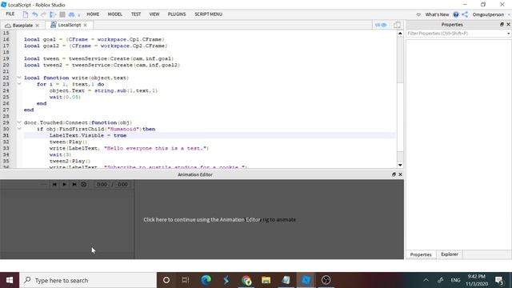Click the New file icon in quick access toolbar

(x=25, y=14)
